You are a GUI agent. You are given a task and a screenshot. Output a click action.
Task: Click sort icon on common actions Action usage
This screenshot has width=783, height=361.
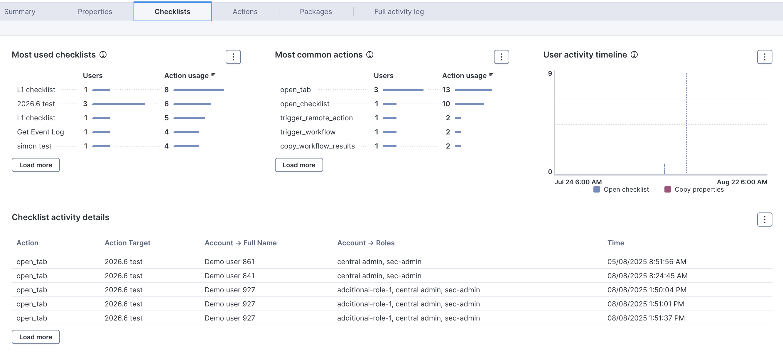pos(491,75)
